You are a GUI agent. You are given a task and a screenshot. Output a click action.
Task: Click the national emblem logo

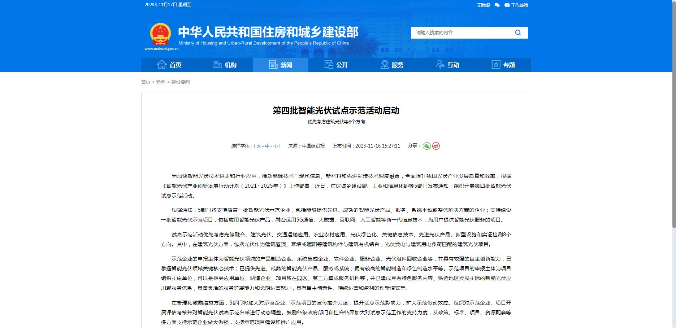point(161,34)
